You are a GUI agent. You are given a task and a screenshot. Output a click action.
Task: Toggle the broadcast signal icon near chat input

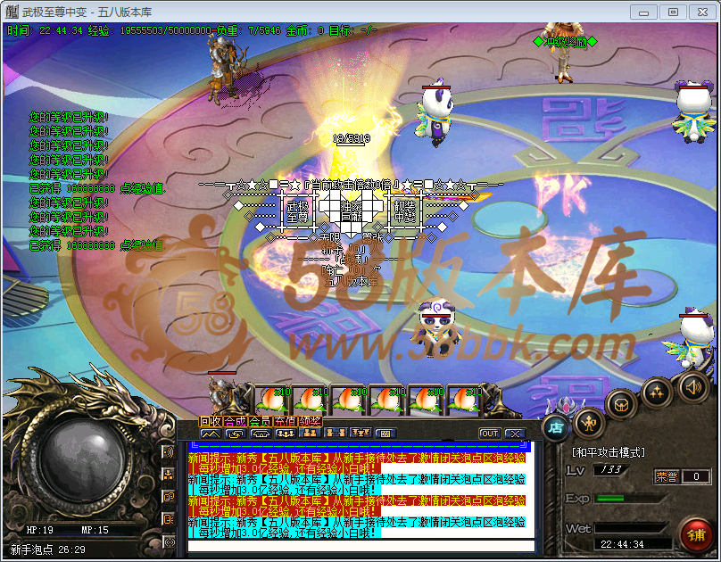170,542
